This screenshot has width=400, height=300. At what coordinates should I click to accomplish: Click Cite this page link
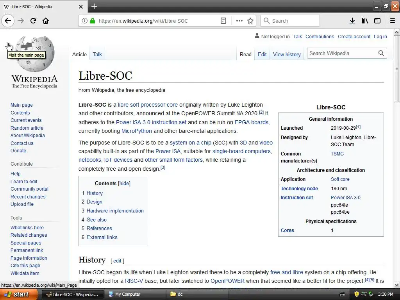(25, 265)
